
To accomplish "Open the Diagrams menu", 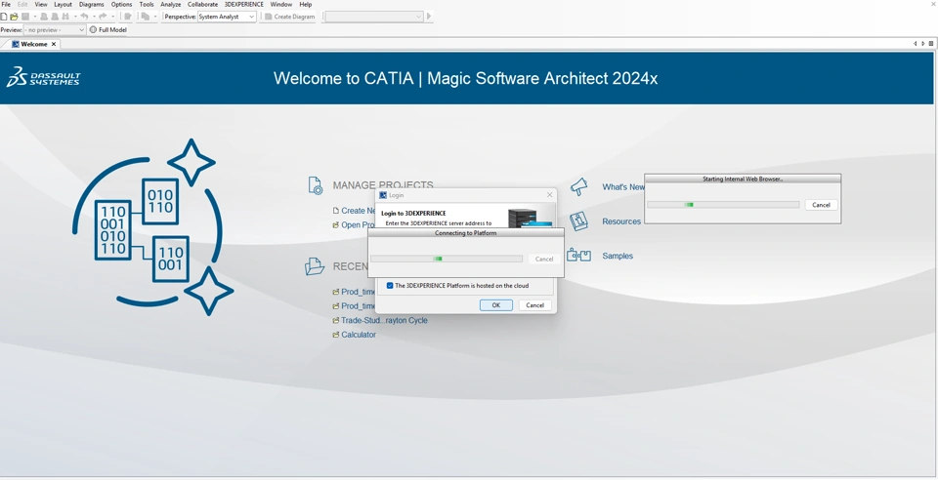I will 92,4.
